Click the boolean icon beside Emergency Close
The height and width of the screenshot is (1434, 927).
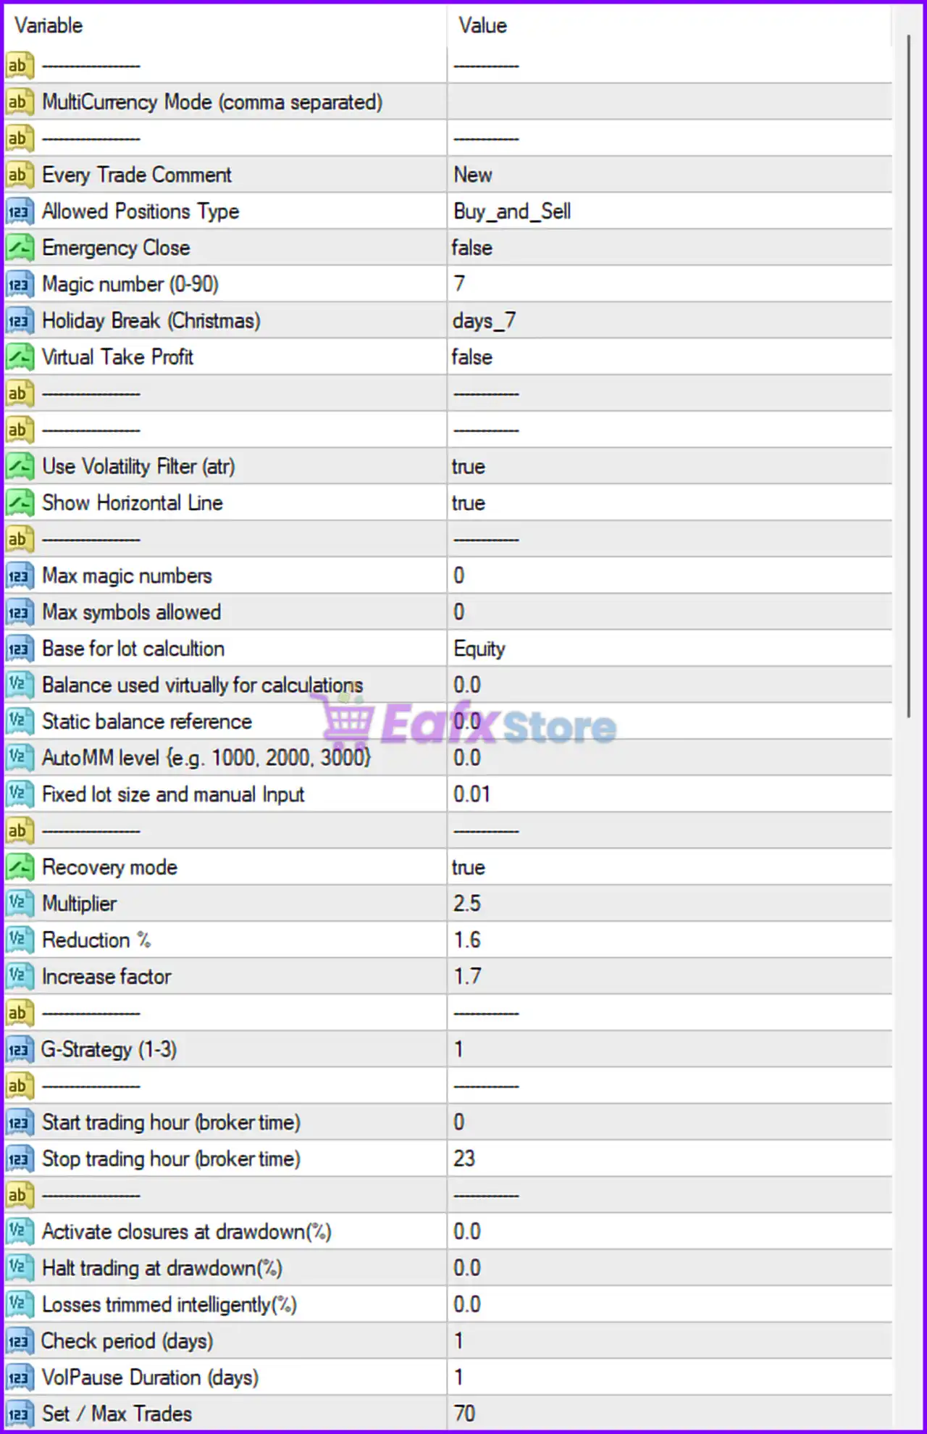[20, 248]
